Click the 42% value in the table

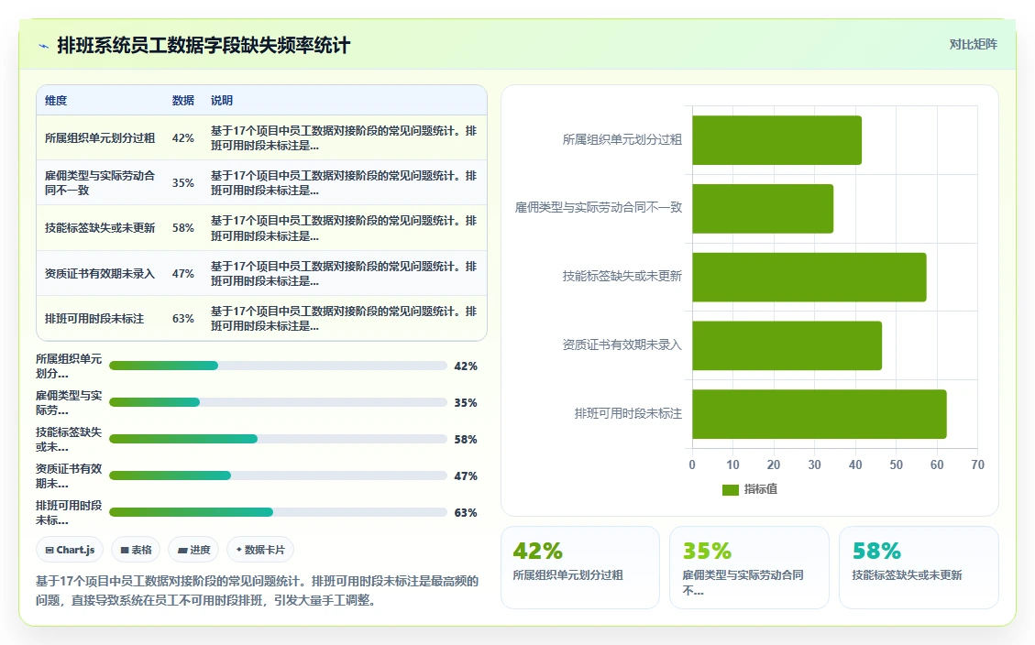click(x=182, y=137)
